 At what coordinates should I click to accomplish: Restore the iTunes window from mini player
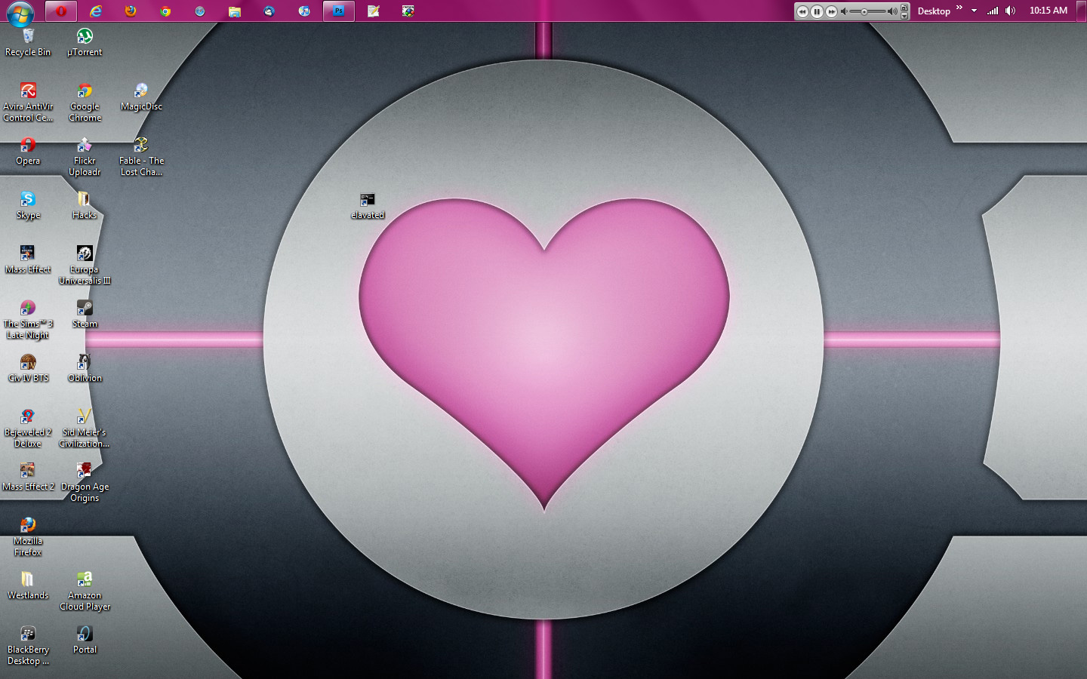pyautogui.click(x=904, y=8)
